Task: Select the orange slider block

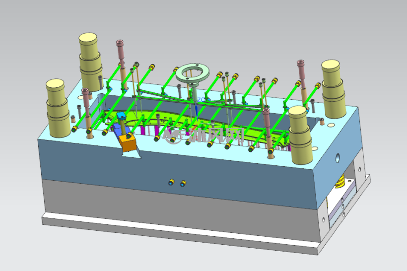Action: pos(128,143)
